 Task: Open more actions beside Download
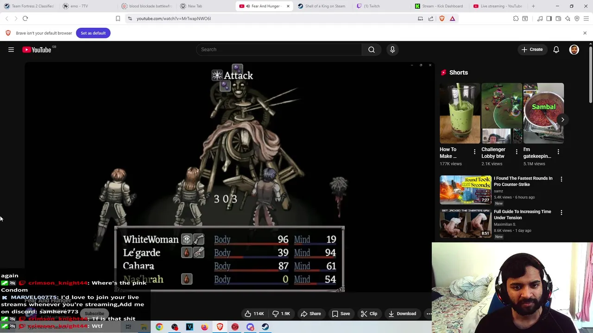click(429, 314)
